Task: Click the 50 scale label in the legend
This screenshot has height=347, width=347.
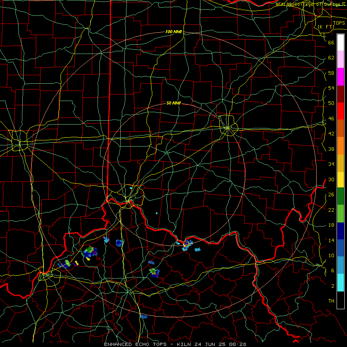Action: 331,103
